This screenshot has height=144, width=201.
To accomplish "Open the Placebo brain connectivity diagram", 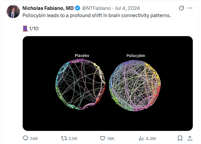I will pyautogui.click(x=81, y=84).
